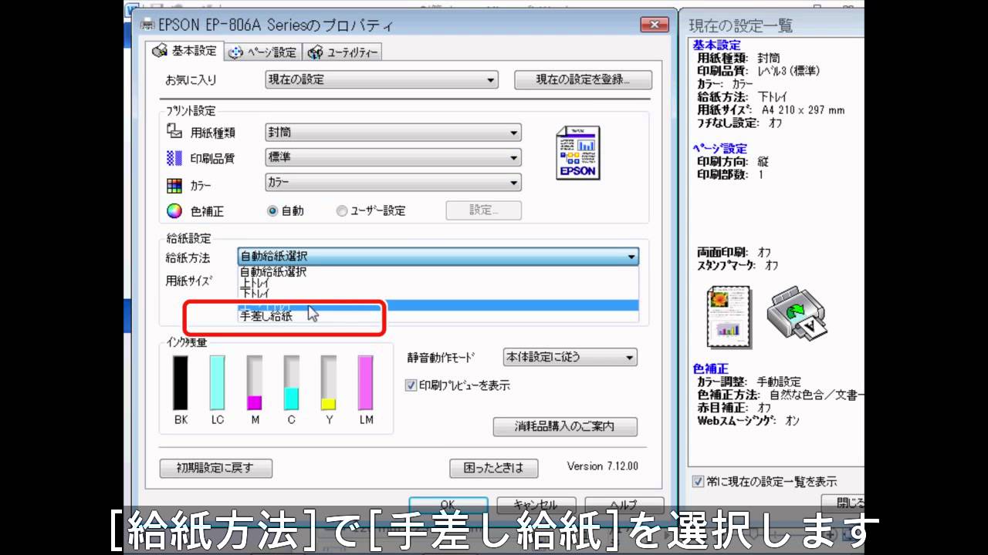Switch to the ユーティリティー tab
Image resolution: width=988 pixels, height=555 pixels.
(x=343, y=51)
